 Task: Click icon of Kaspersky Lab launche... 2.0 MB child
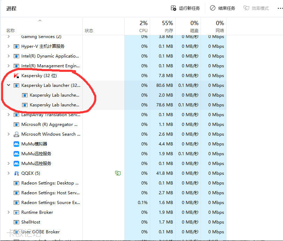tap(25, 95)
